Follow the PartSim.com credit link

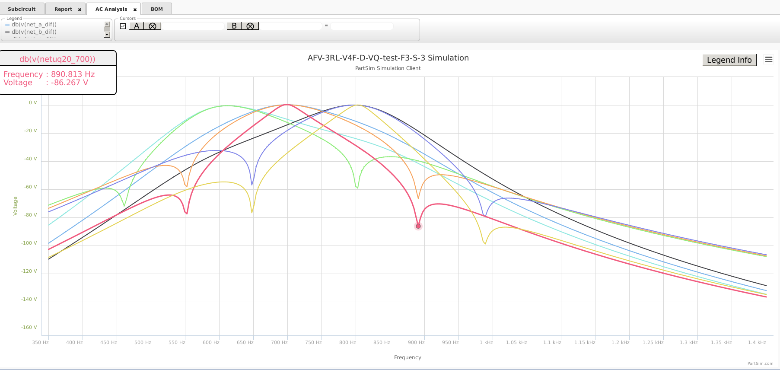[760, 364]
